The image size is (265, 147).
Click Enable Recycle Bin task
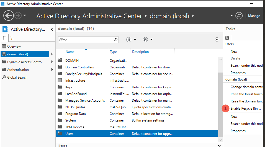(246, 109)
